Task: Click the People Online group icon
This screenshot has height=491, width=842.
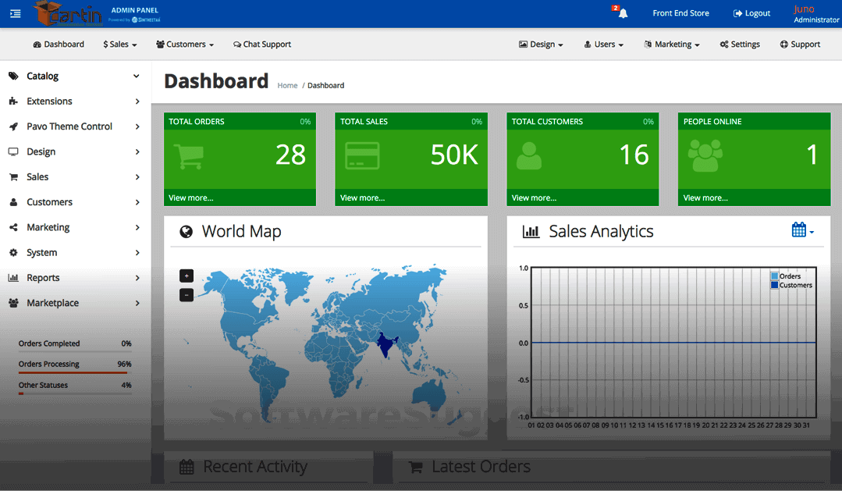Action: (x=705, y=155)
